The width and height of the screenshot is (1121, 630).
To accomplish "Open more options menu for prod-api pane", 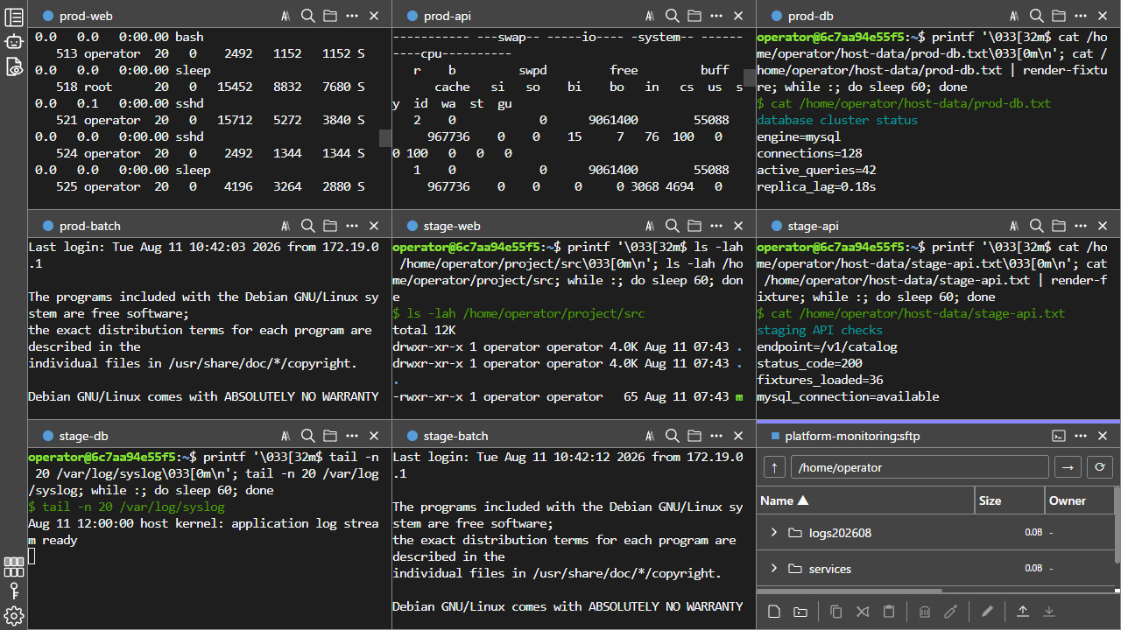I will (716, 16).
